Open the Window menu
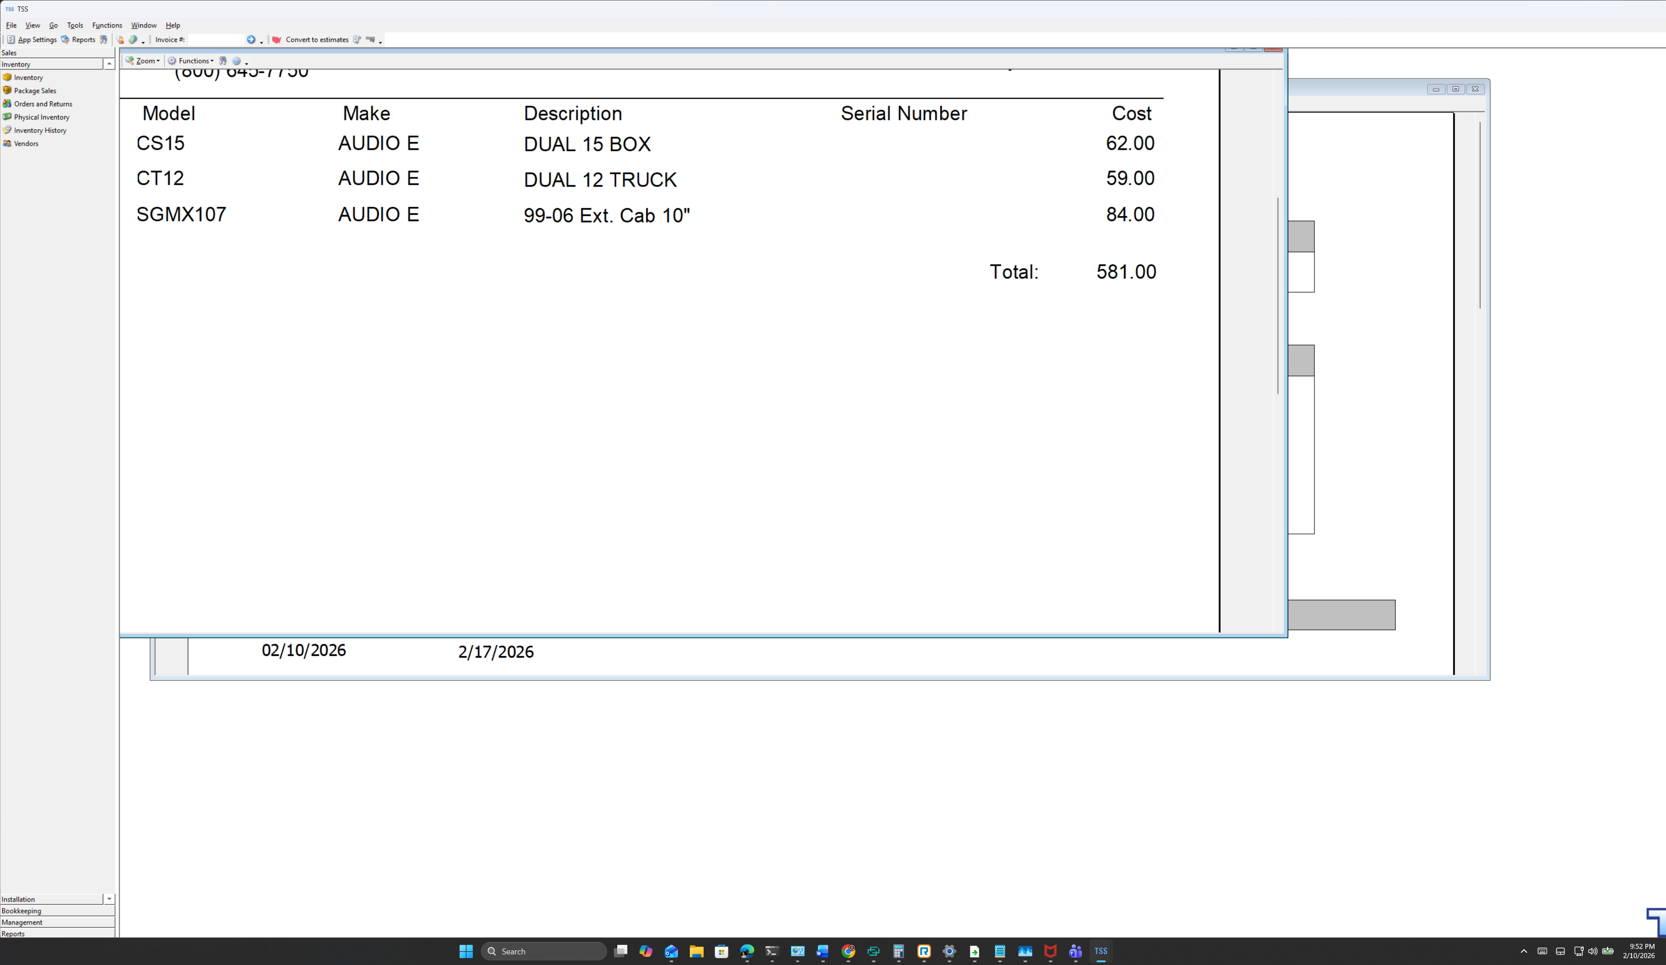The height and width of the screenshot is (965, 1666). pyautogui.click(x=143, y=25)
